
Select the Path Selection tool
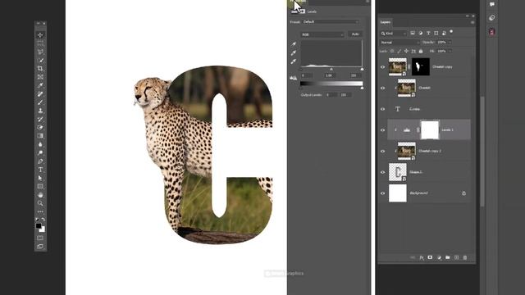click(x=40, y=178)
